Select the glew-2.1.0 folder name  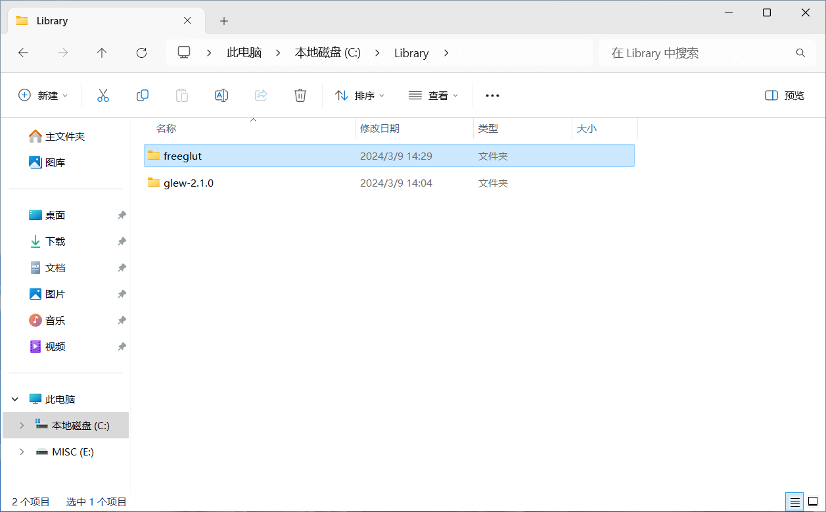coord(189,183)
